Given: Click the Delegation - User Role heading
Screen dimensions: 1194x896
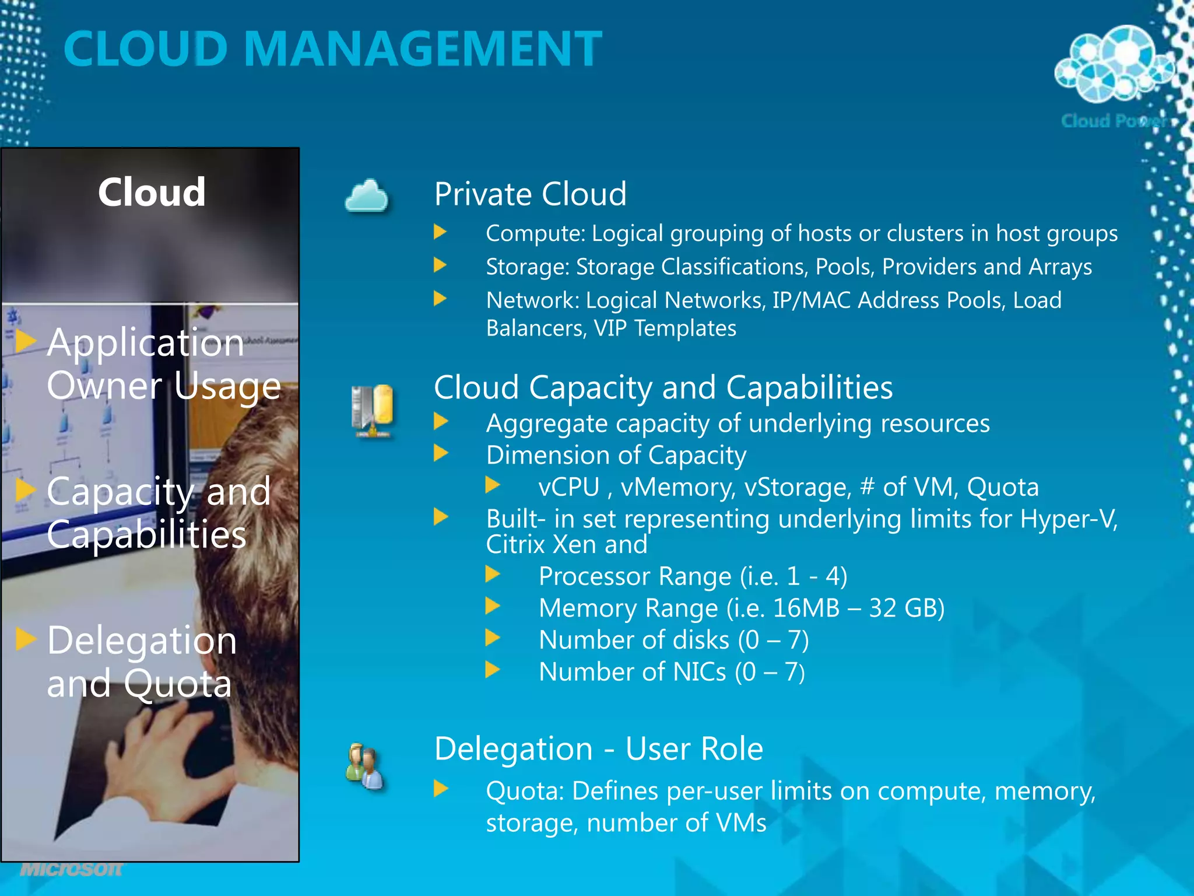Looking at the screenshot, I should (599, 749).
